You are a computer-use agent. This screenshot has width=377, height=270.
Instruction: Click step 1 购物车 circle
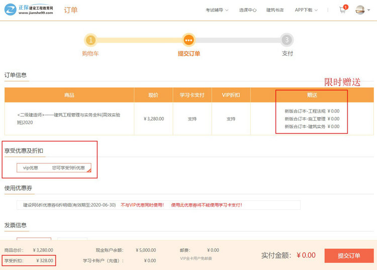point(90,40)
